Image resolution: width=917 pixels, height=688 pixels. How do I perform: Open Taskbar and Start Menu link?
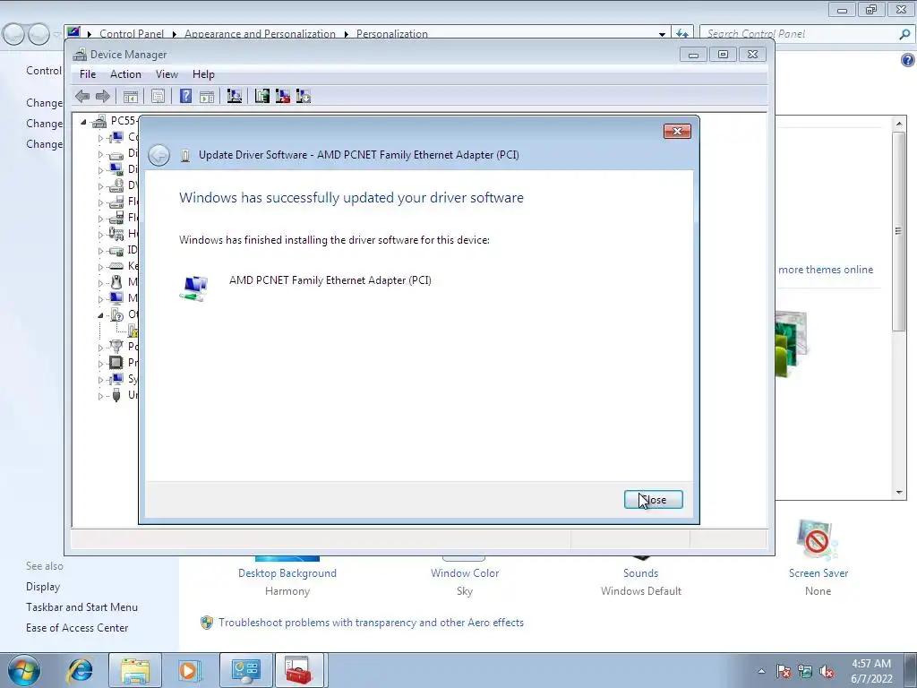(x=81, y=607)
